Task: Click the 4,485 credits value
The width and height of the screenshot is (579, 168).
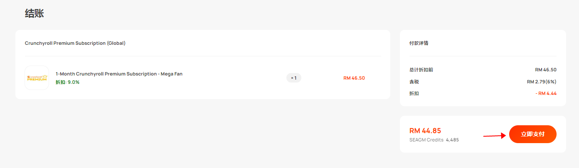Action: tap(452, 140)
